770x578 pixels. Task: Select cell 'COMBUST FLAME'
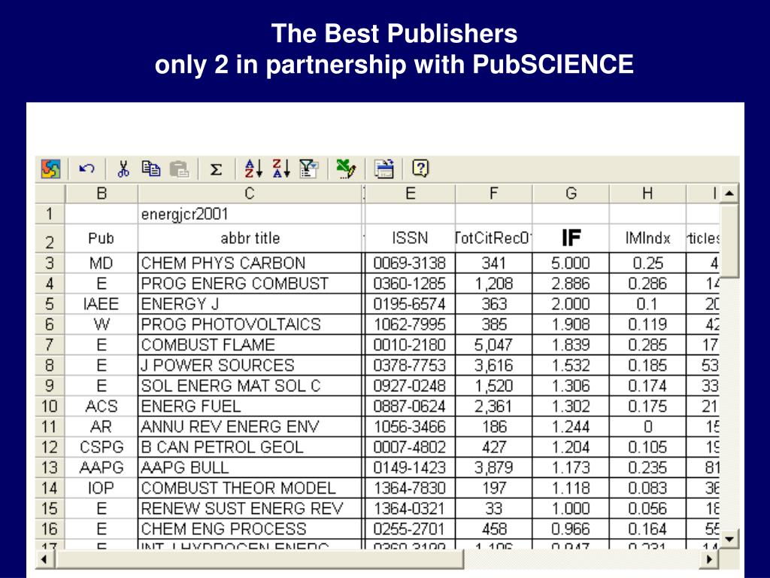250,345
